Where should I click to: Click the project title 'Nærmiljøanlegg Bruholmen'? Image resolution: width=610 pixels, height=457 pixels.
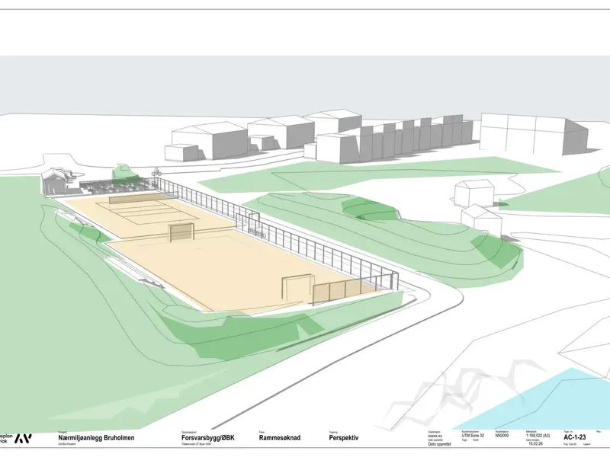pyautogui.click(x=96, y=437)
